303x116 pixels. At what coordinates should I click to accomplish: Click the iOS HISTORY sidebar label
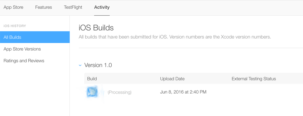[x=15, y=26]
